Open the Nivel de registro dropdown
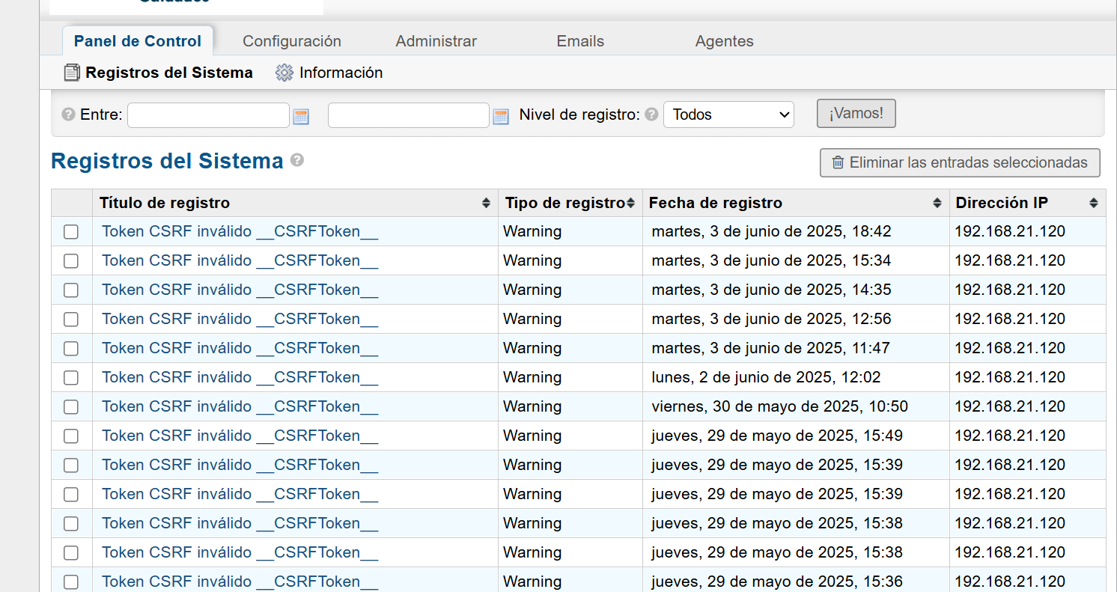 coord(728,115)
